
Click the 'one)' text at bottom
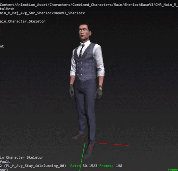[4, 170]
